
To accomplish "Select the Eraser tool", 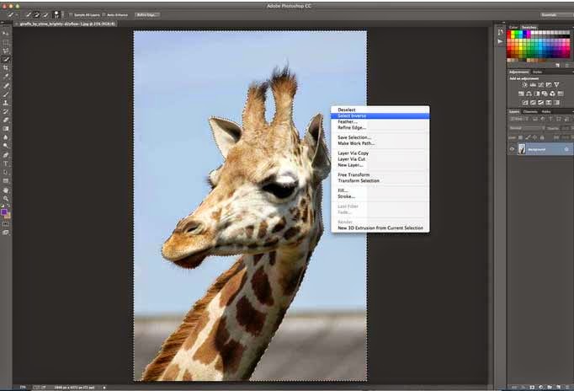I will (x=6, y=120).
